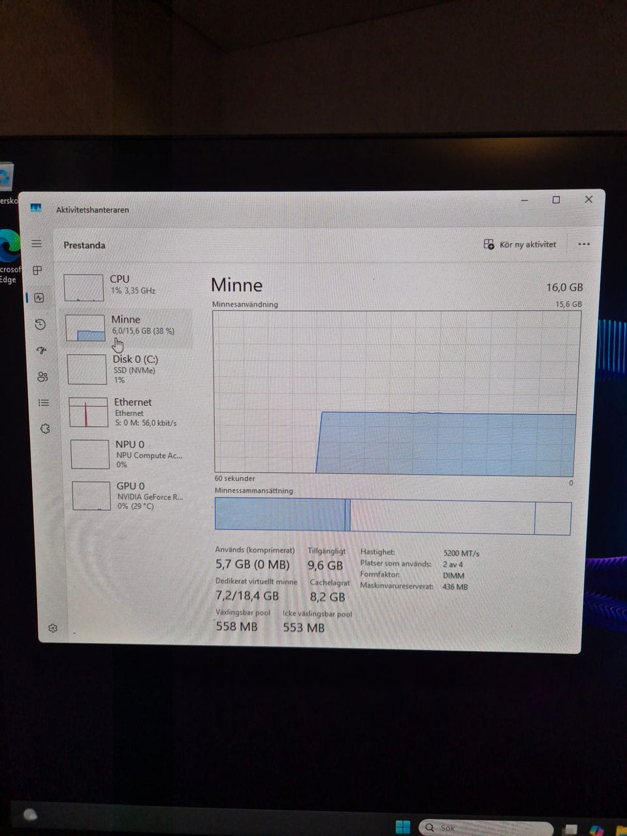Open the Startup apps icon in sidebar
This screenshot has width=627, height=836.
tap(42, 351)
